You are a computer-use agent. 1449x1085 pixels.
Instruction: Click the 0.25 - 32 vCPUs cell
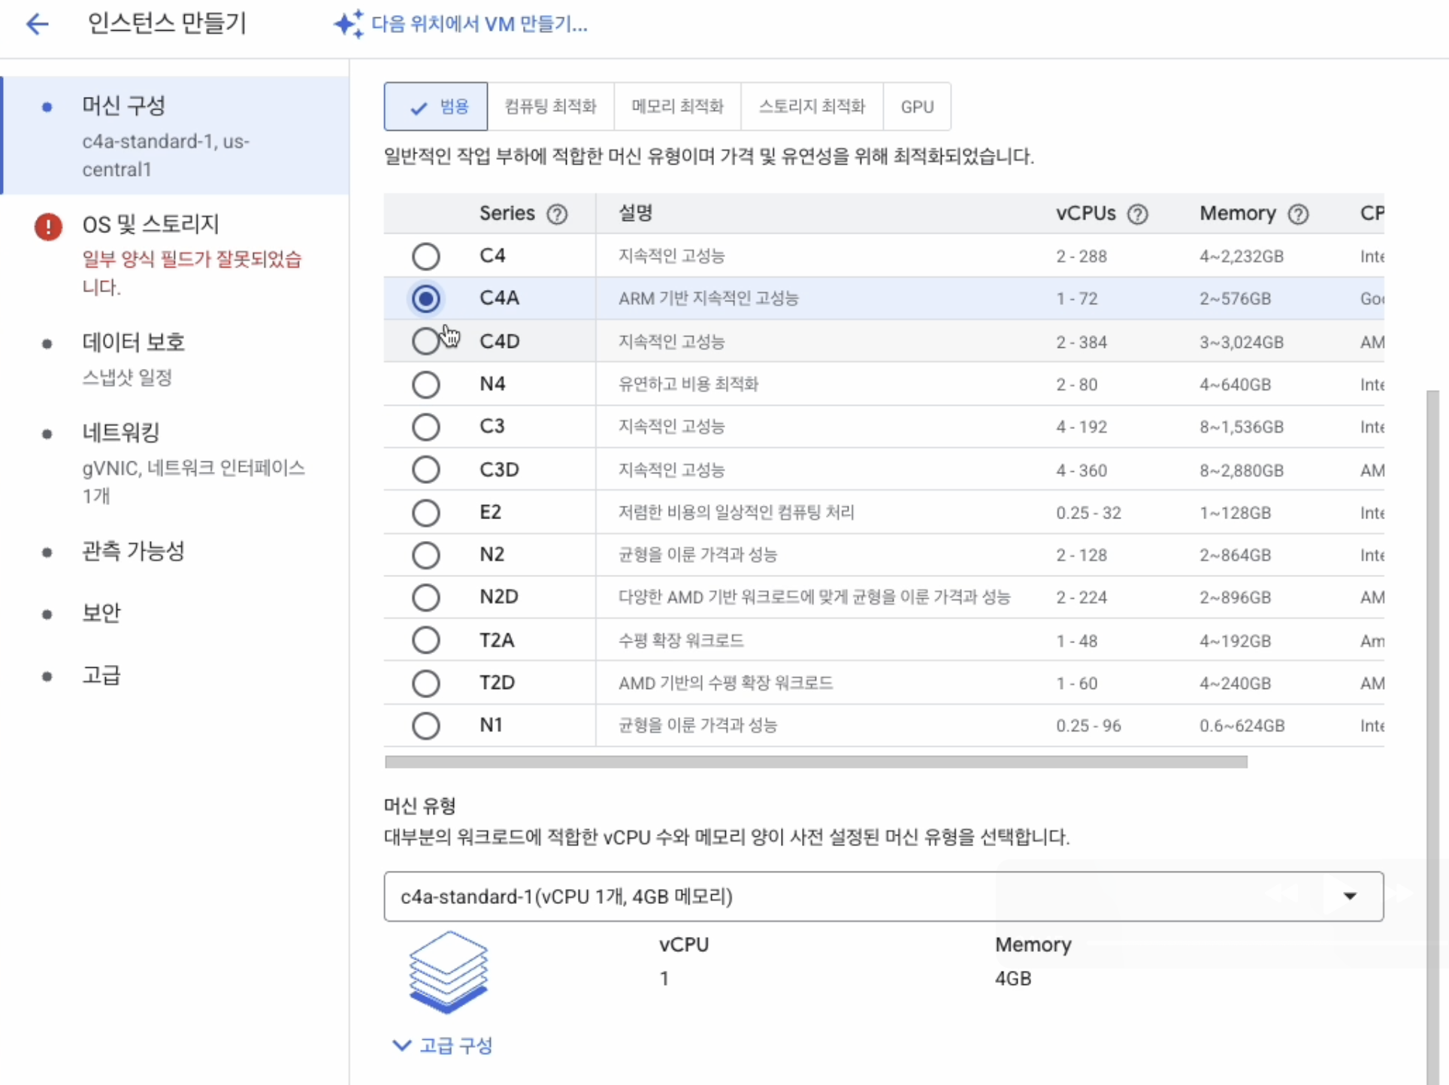click(x=1088, y=512)
